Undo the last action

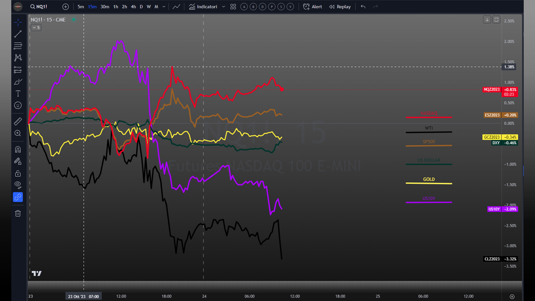coord(363,7)
